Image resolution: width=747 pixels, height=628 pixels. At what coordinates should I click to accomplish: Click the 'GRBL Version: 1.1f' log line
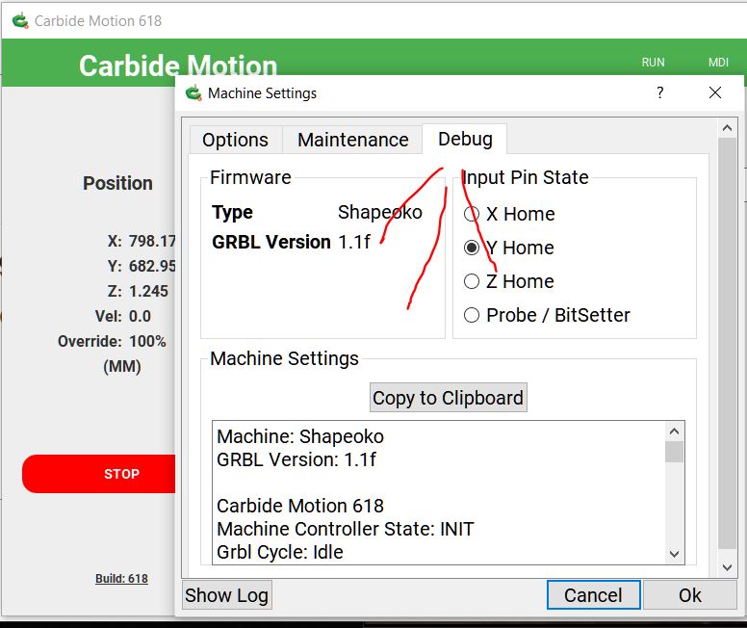tap(296, 459)
